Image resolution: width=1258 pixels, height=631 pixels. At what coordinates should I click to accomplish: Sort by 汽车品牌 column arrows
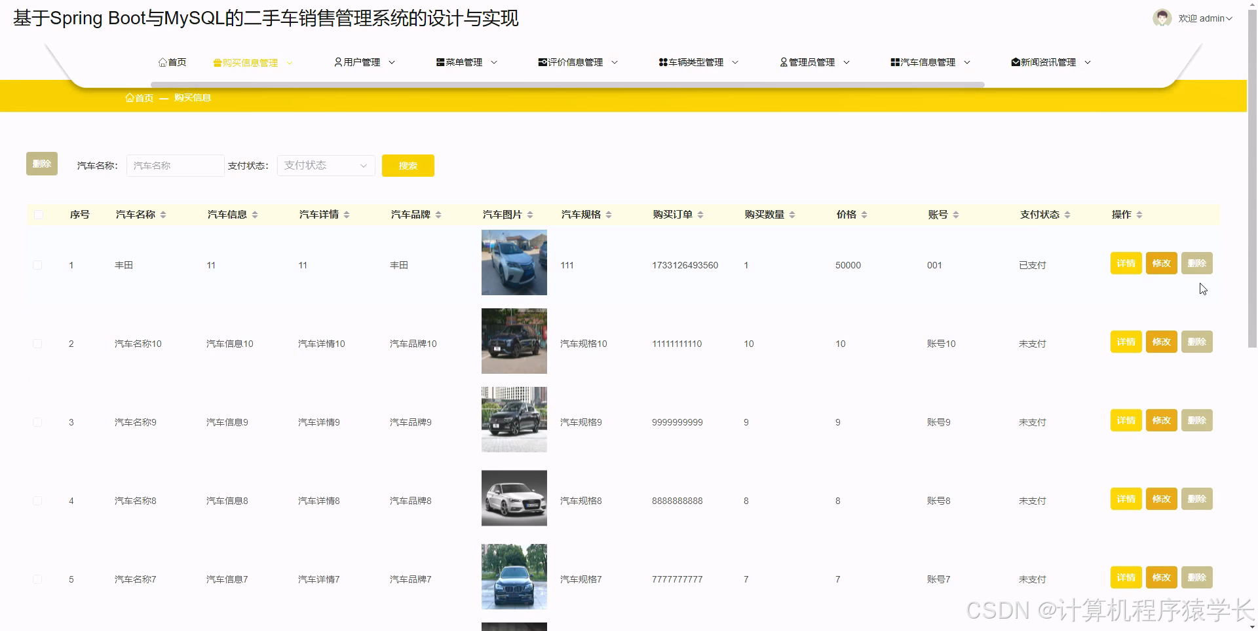pos(438,215)
